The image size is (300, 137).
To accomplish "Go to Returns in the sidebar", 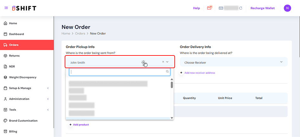I will 14,56.
